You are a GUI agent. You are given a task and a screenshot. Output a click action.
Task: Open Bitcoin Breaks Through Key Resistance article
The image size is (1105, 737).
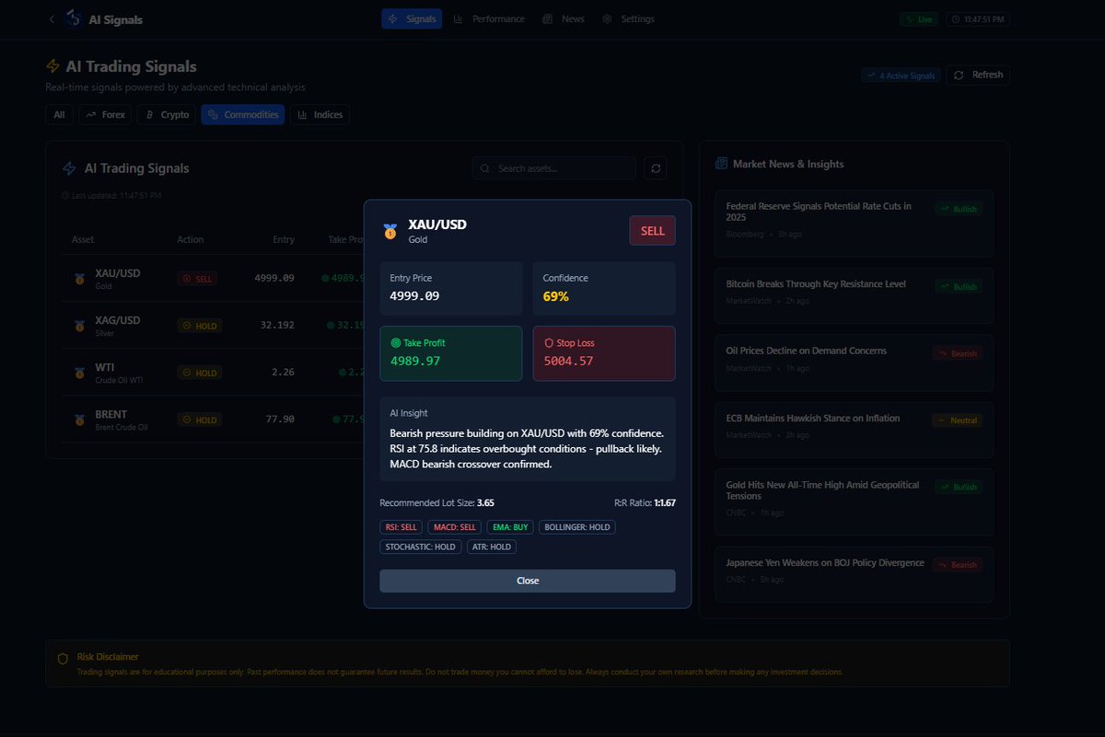[x=855, y=295]
